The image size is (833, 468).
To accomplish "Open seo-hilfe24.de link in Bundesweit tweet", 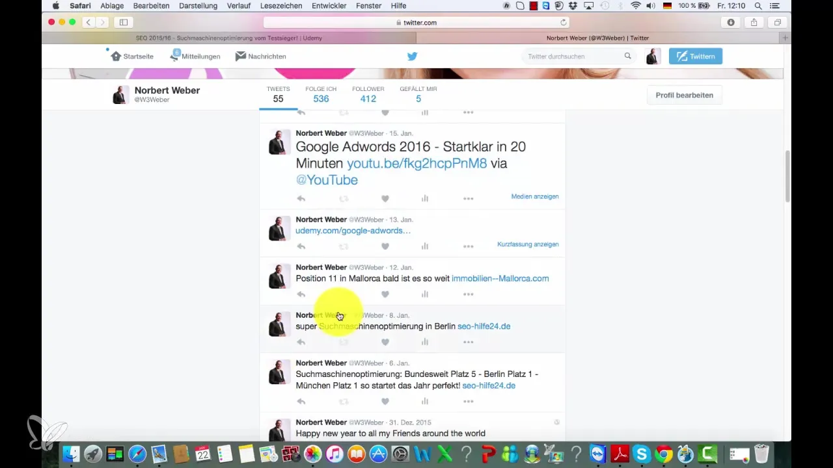I will point(489,385).
